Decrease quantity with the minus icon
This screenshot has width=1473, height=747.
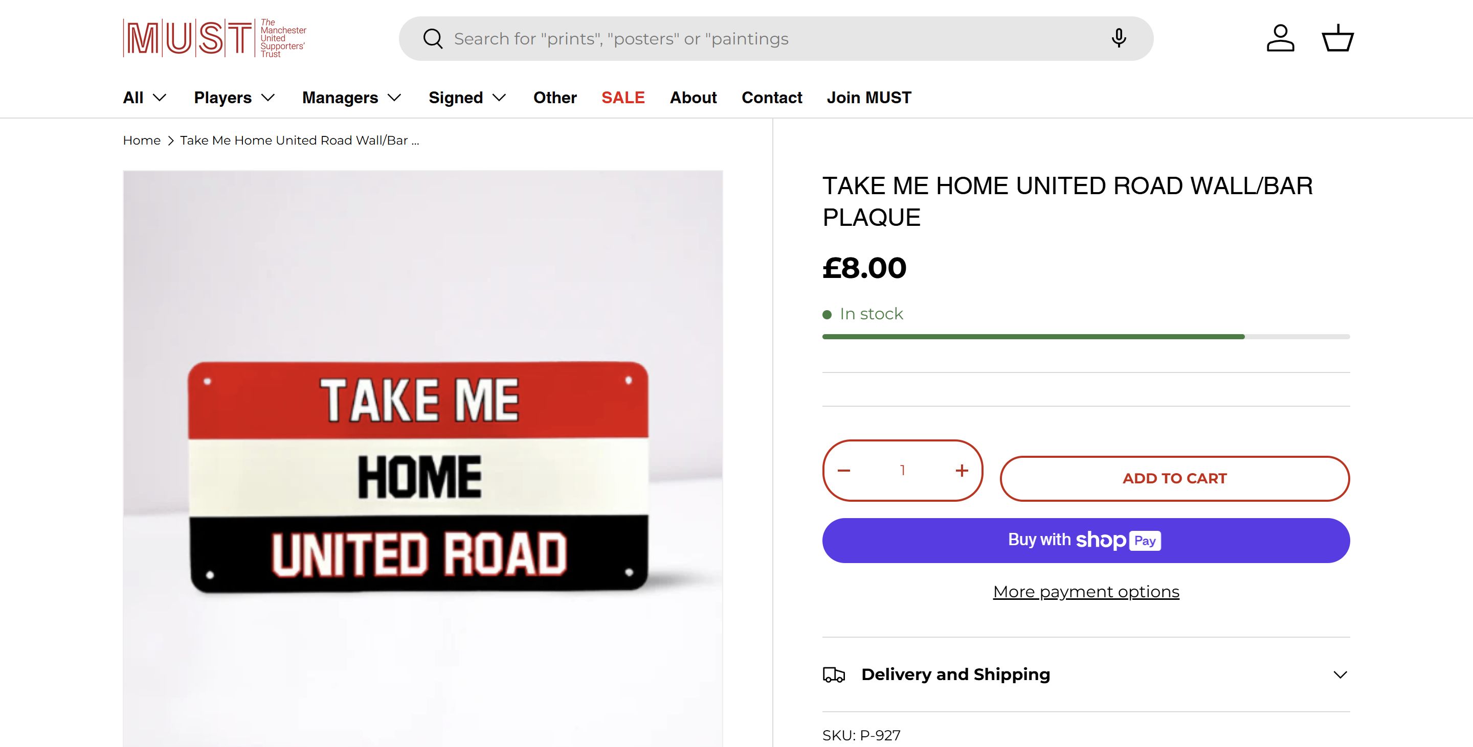[x=844, y=471]
